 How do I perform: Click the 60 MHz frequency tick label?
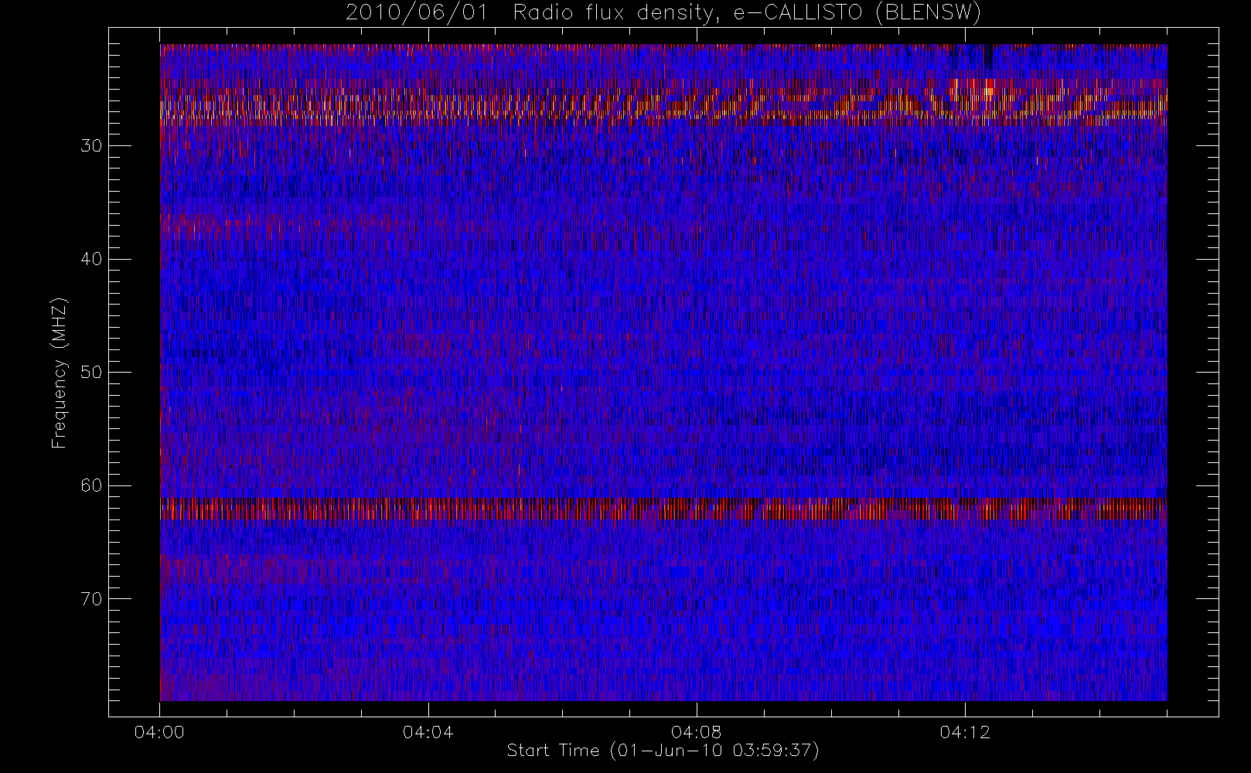91,485
